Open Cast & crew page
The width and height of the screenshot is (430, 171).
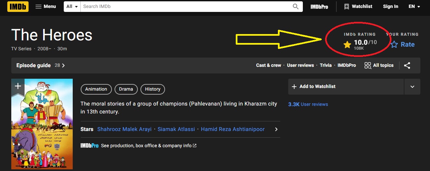[x=268, y=65]
